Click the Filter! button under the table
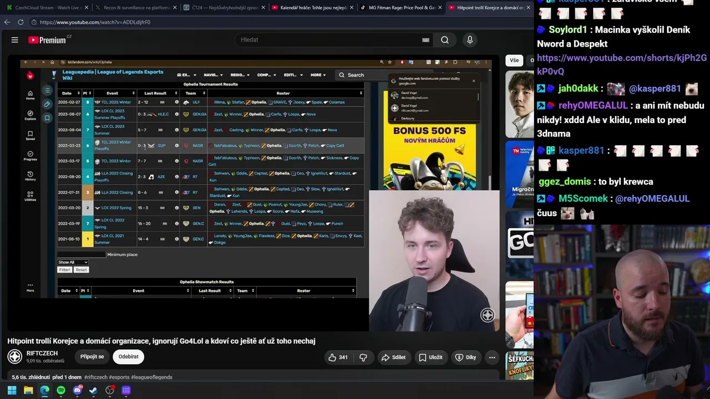The image size is (710, 399). pos(65,270)
